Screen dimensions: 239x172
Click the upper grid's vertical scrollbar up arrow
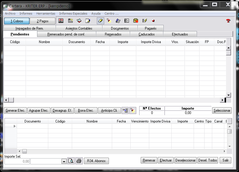tap(228, 48)
